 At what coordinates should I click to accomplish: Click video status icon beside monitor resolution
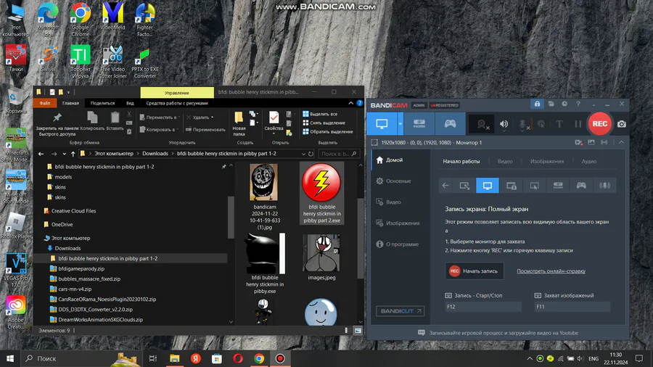(x=578, y=142)
